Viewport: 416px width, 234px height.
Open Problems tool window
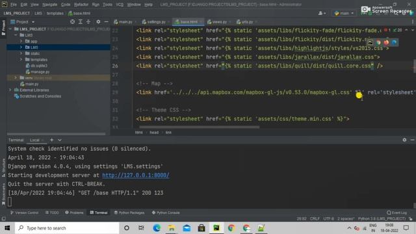(x=74, y=213)
